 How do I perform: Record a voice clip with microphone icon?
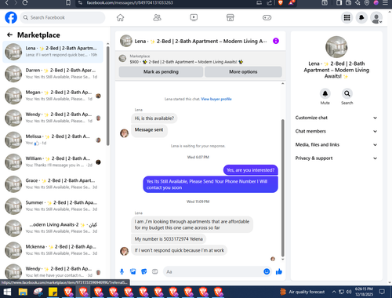coord(122,271)
